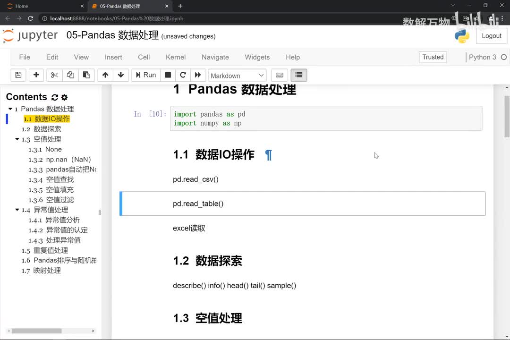510x340 pixels.
Task: Paste cells below icon
Action: point(86,75)
